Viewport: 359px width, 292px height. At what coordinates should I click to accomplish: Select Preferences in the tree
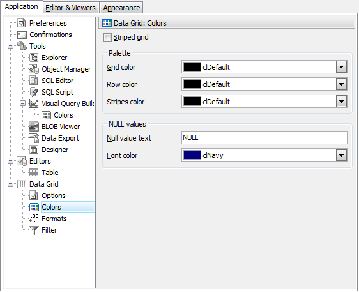point(48,23)
